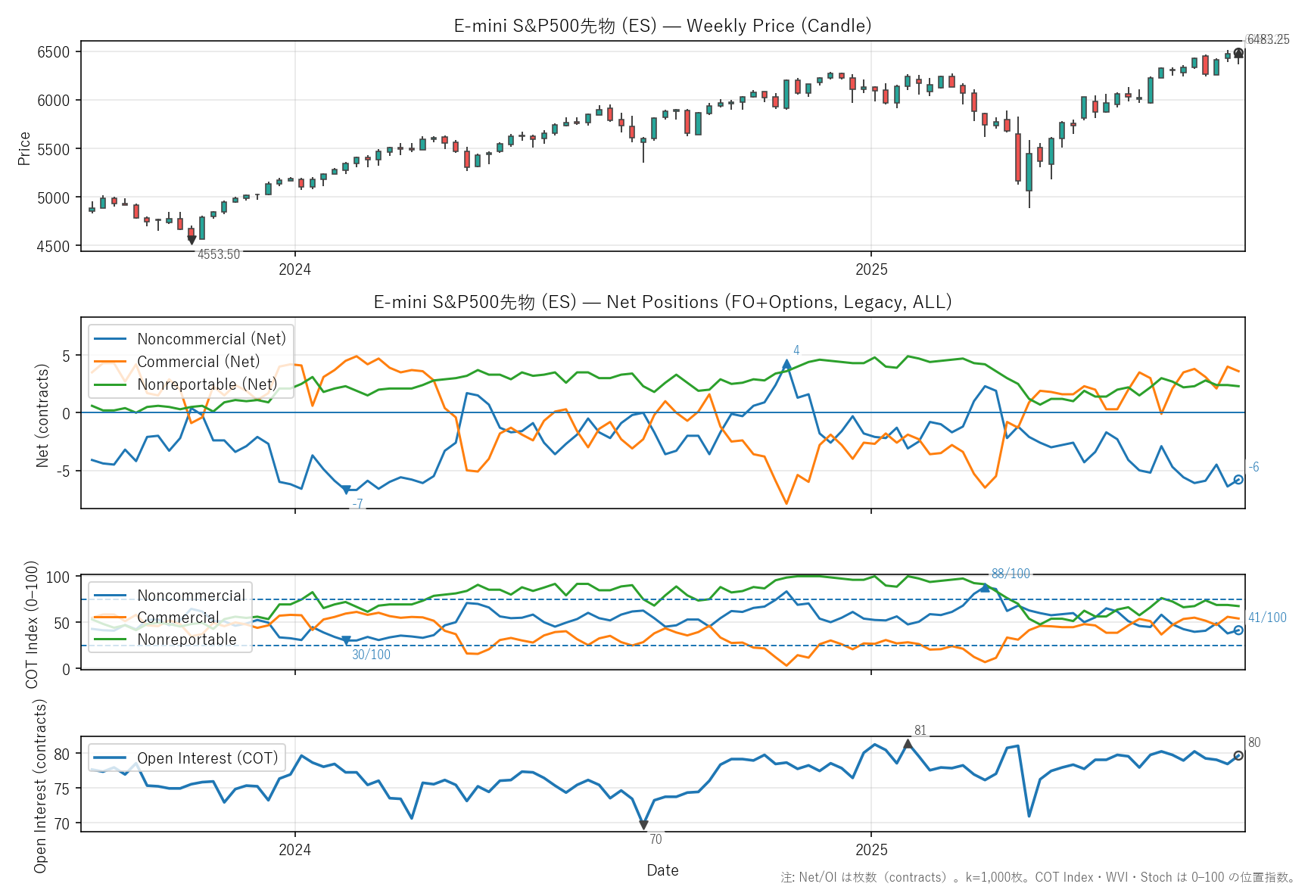1308x893 pixels.
Task: Click the open interest low triangle marker
Action: pyautogui.click(x=643, y=825)
